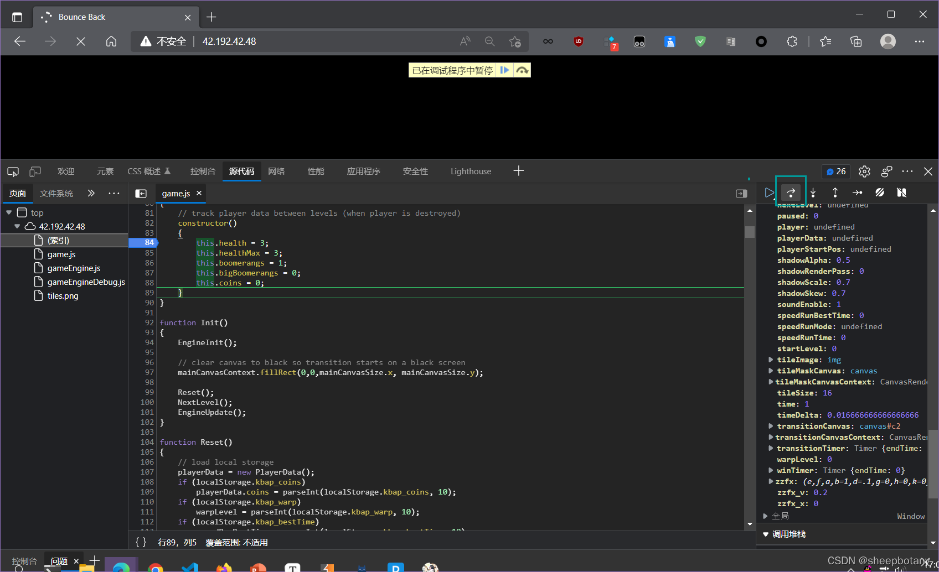Go to the browser home page
This screenshot has width=939, height=572.
click(x=111, y=41)
